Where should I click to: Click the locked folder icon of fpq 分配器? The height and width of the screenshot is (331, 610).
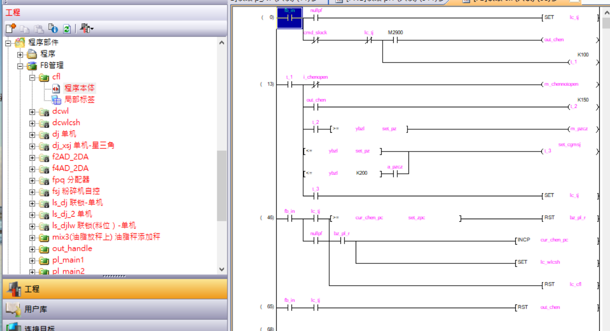click(44, 180)
